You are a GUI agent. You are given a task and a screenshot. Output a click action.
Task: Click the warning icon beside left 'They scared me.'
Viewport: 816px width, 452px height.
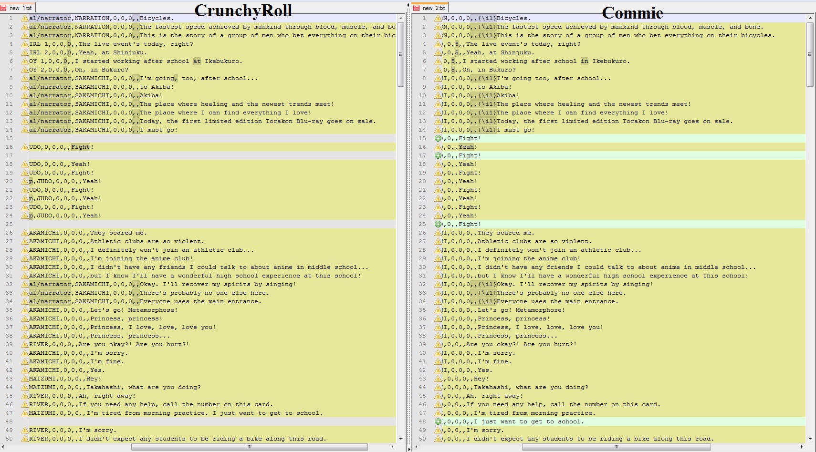[25, 233]
